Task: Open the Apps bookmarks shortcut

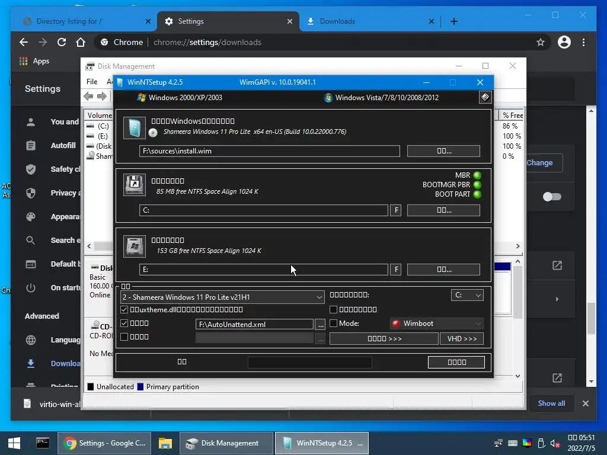Action: 34,61
